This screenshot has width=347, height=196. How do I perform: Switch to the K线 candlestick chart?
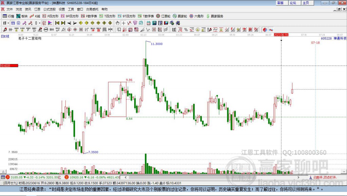35,16
